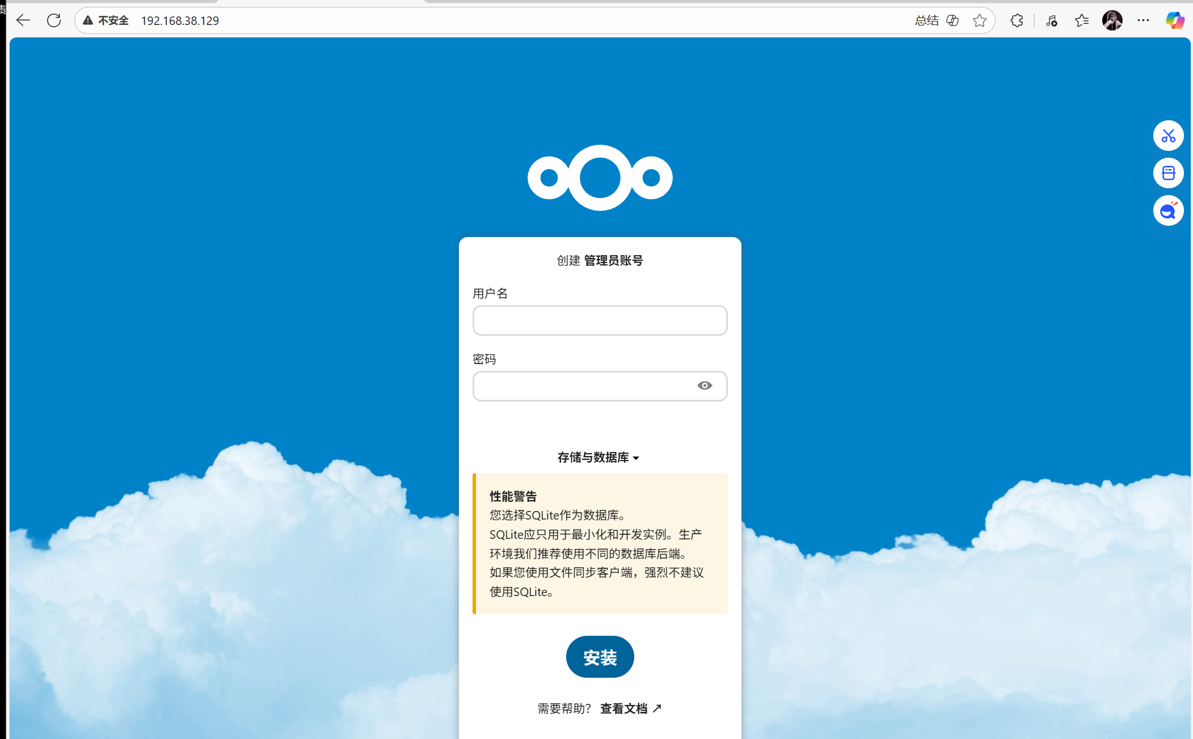Open the browser three-dot settings menu
Screen dimensions: 1193x739
[x=1143, y=20]
